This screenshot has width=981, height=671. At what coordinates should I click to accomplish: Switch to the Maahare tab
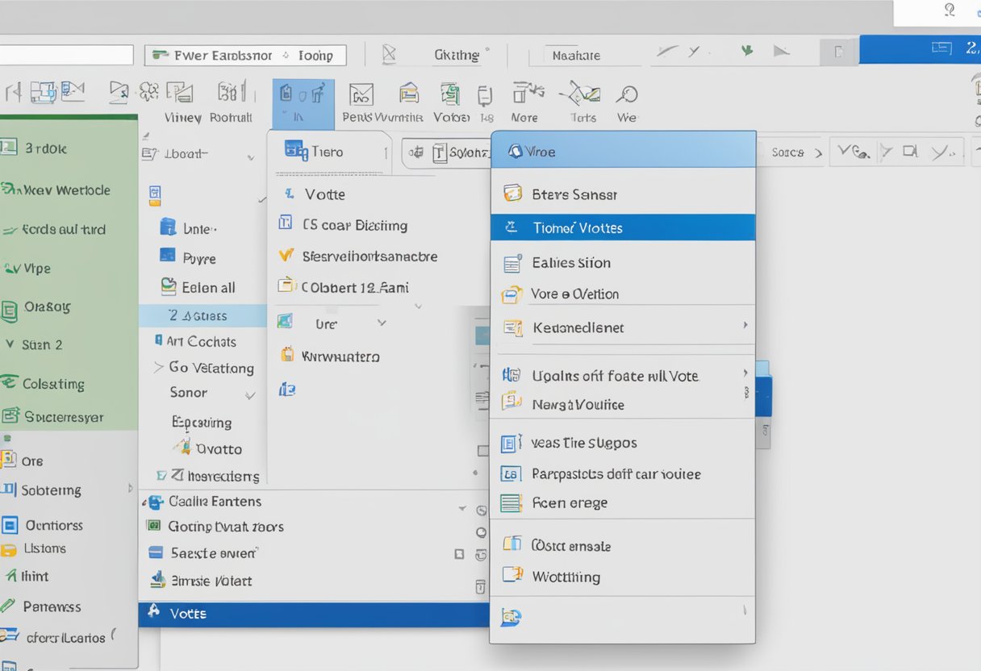tap(576, 56)
